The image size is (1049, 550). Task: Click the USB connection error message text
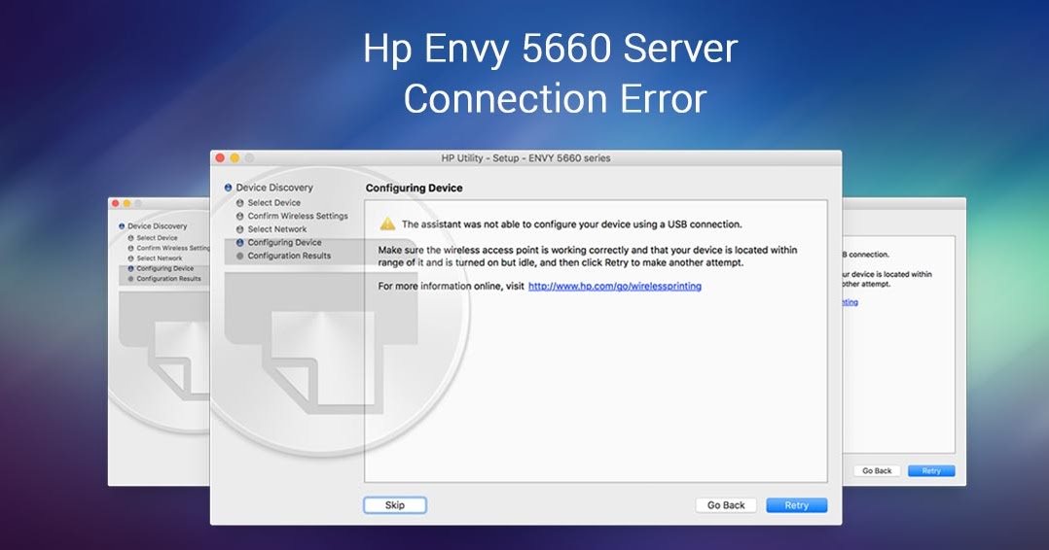pos(571,223)
